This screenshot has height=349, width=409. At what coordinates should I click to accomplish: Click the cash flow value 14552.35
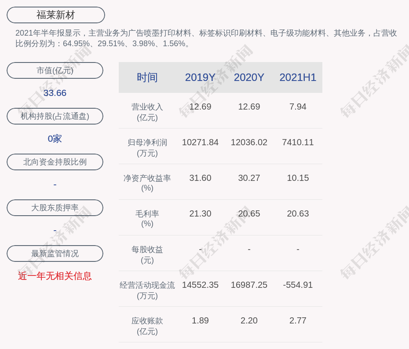(200, 285)
